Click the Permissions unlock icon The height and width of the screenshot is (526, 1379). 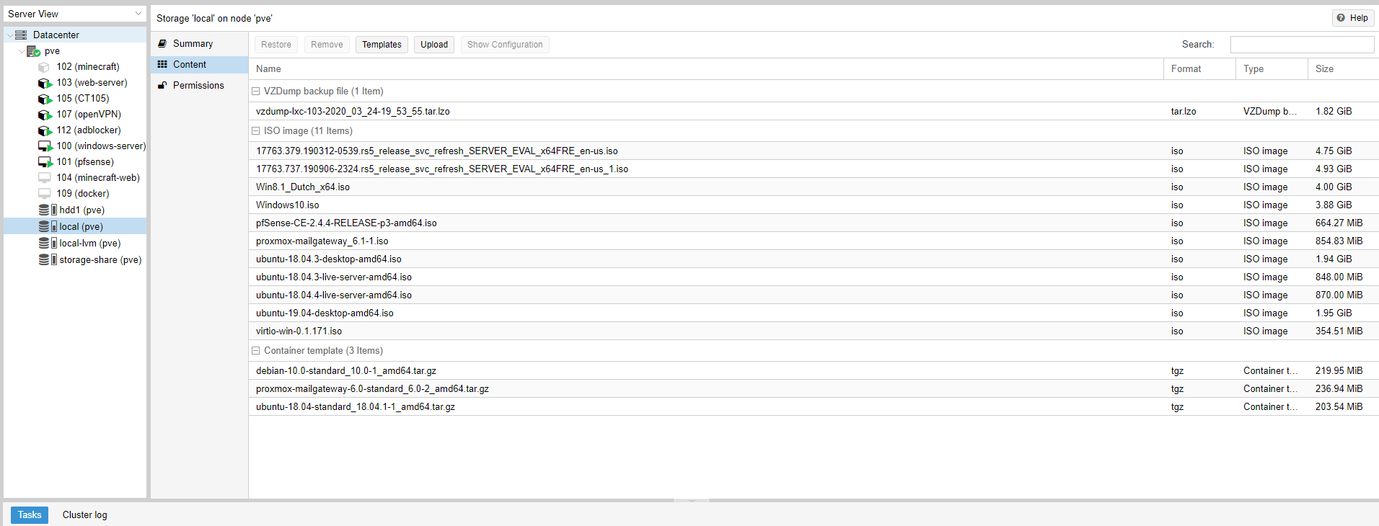coord(162,85)
